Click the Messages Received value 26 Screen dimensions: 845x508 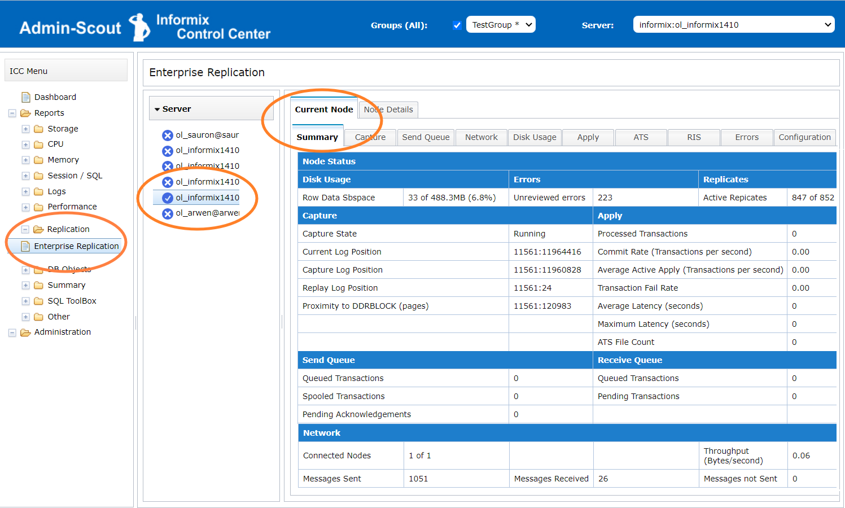pyautogui.click(x=603, y=479)
